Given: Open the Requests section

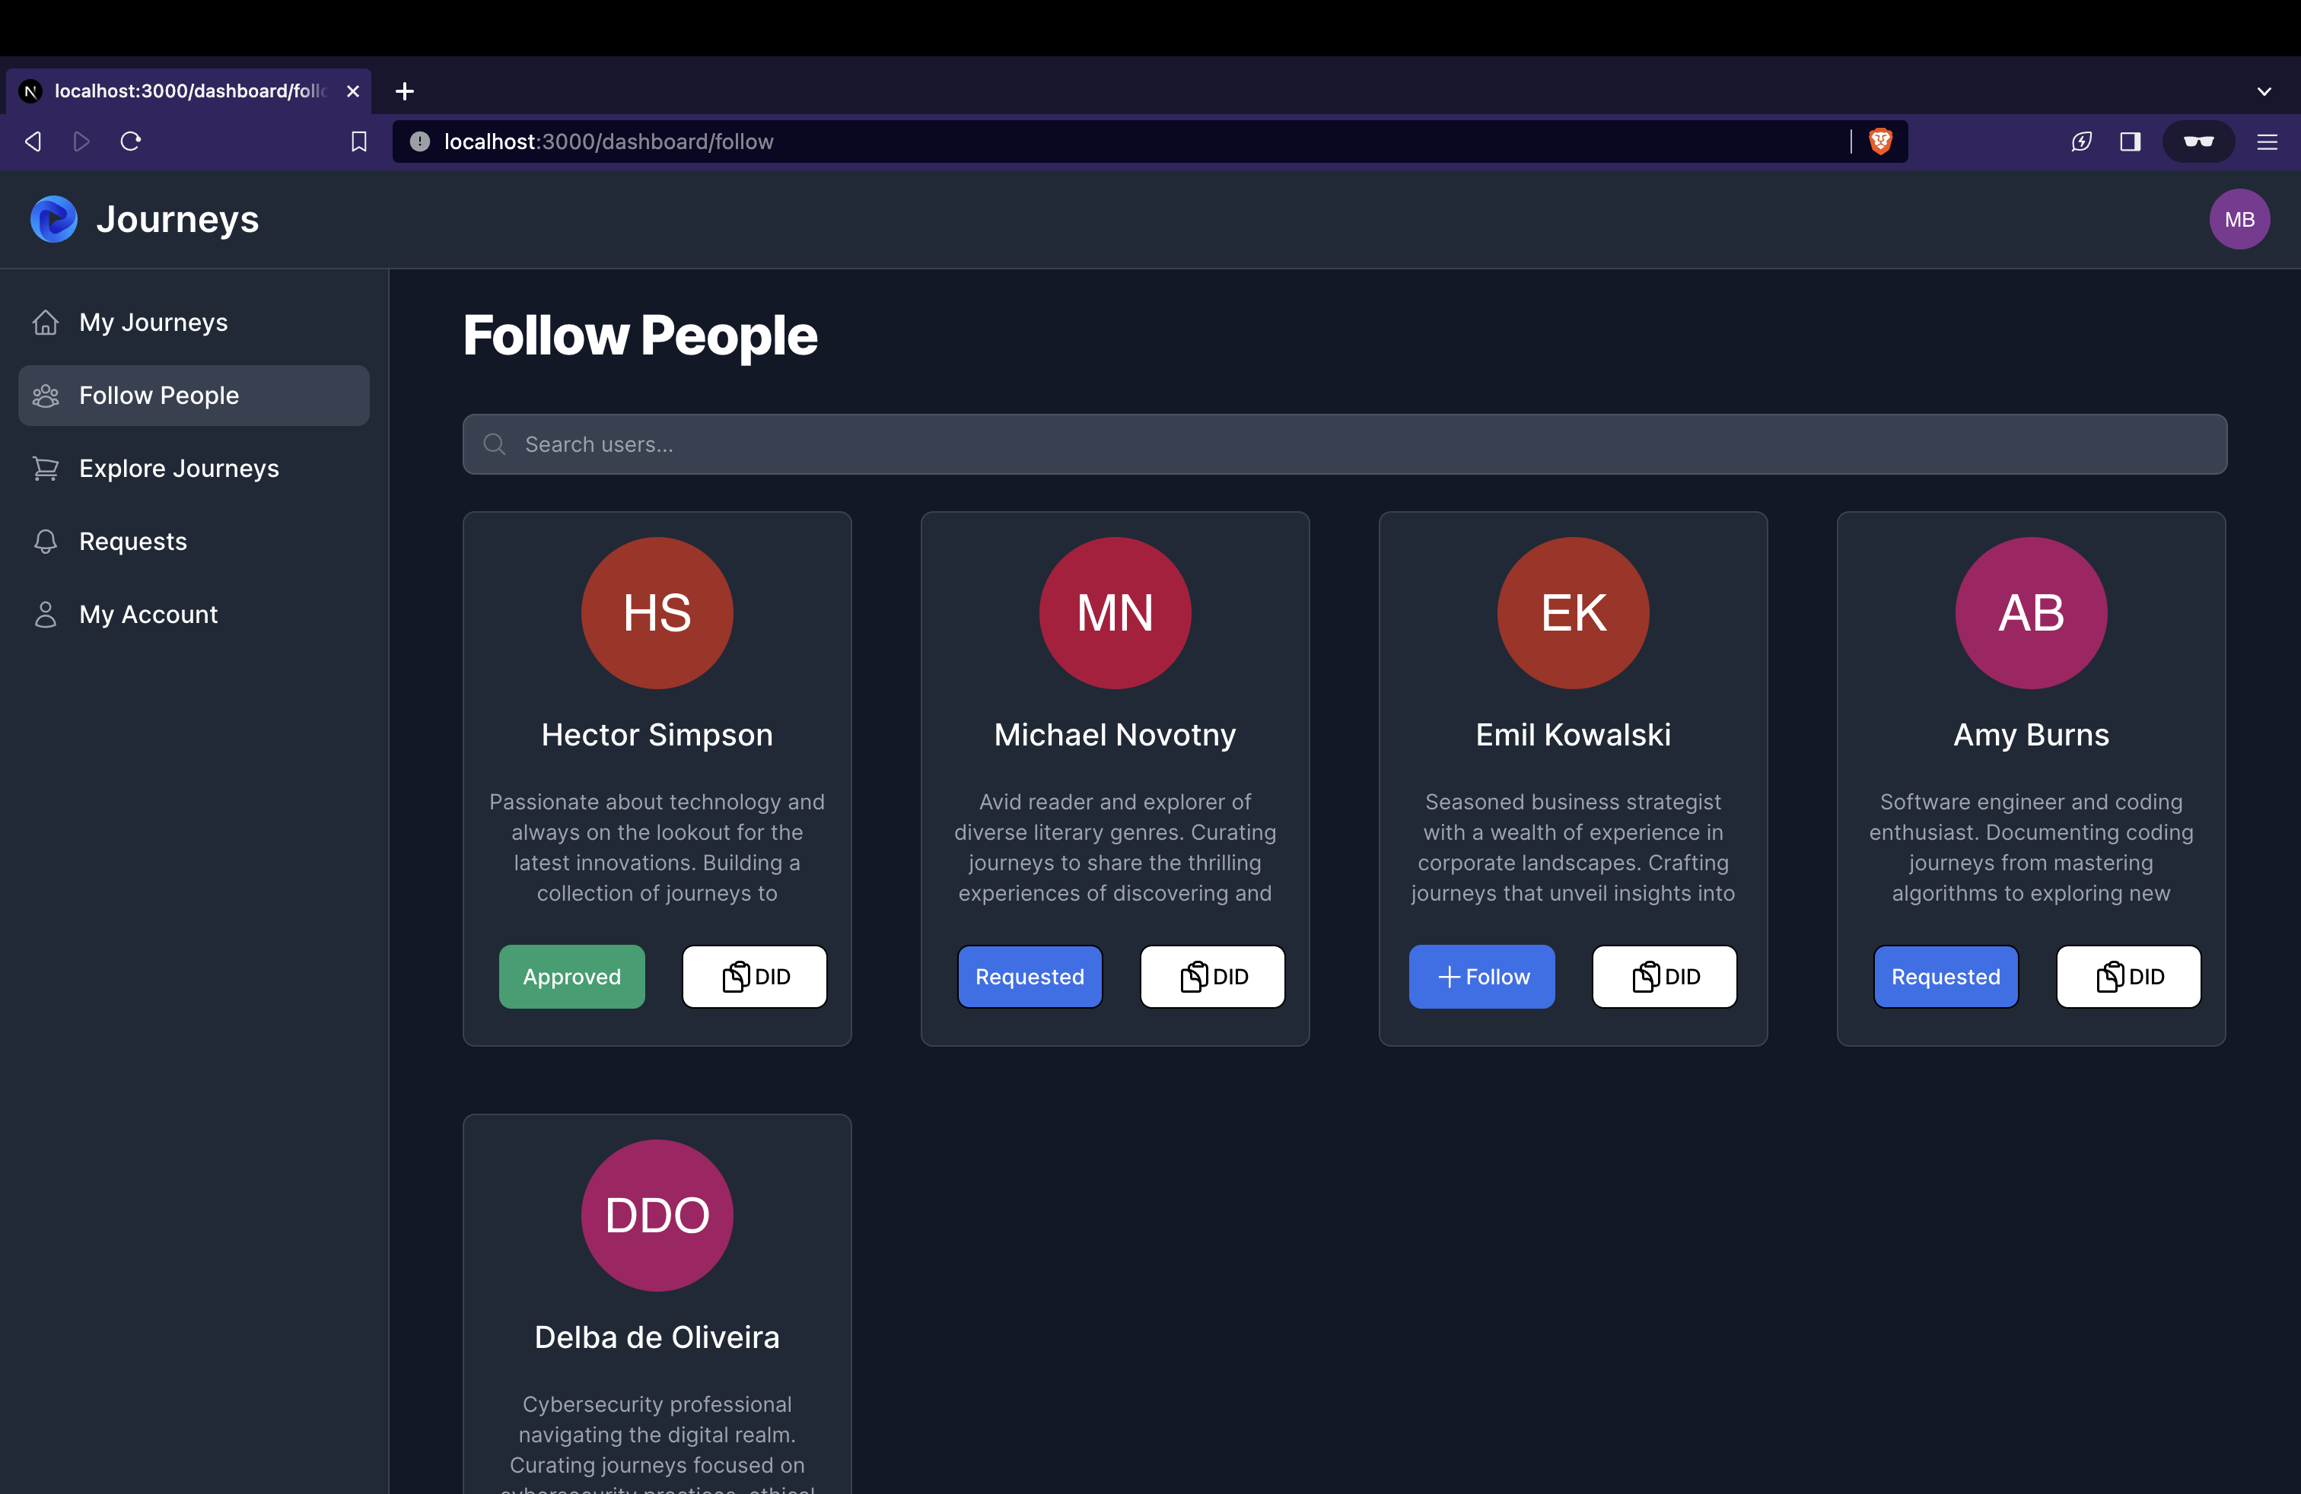Looking at the screenshot, I should [x=132, y=541].
